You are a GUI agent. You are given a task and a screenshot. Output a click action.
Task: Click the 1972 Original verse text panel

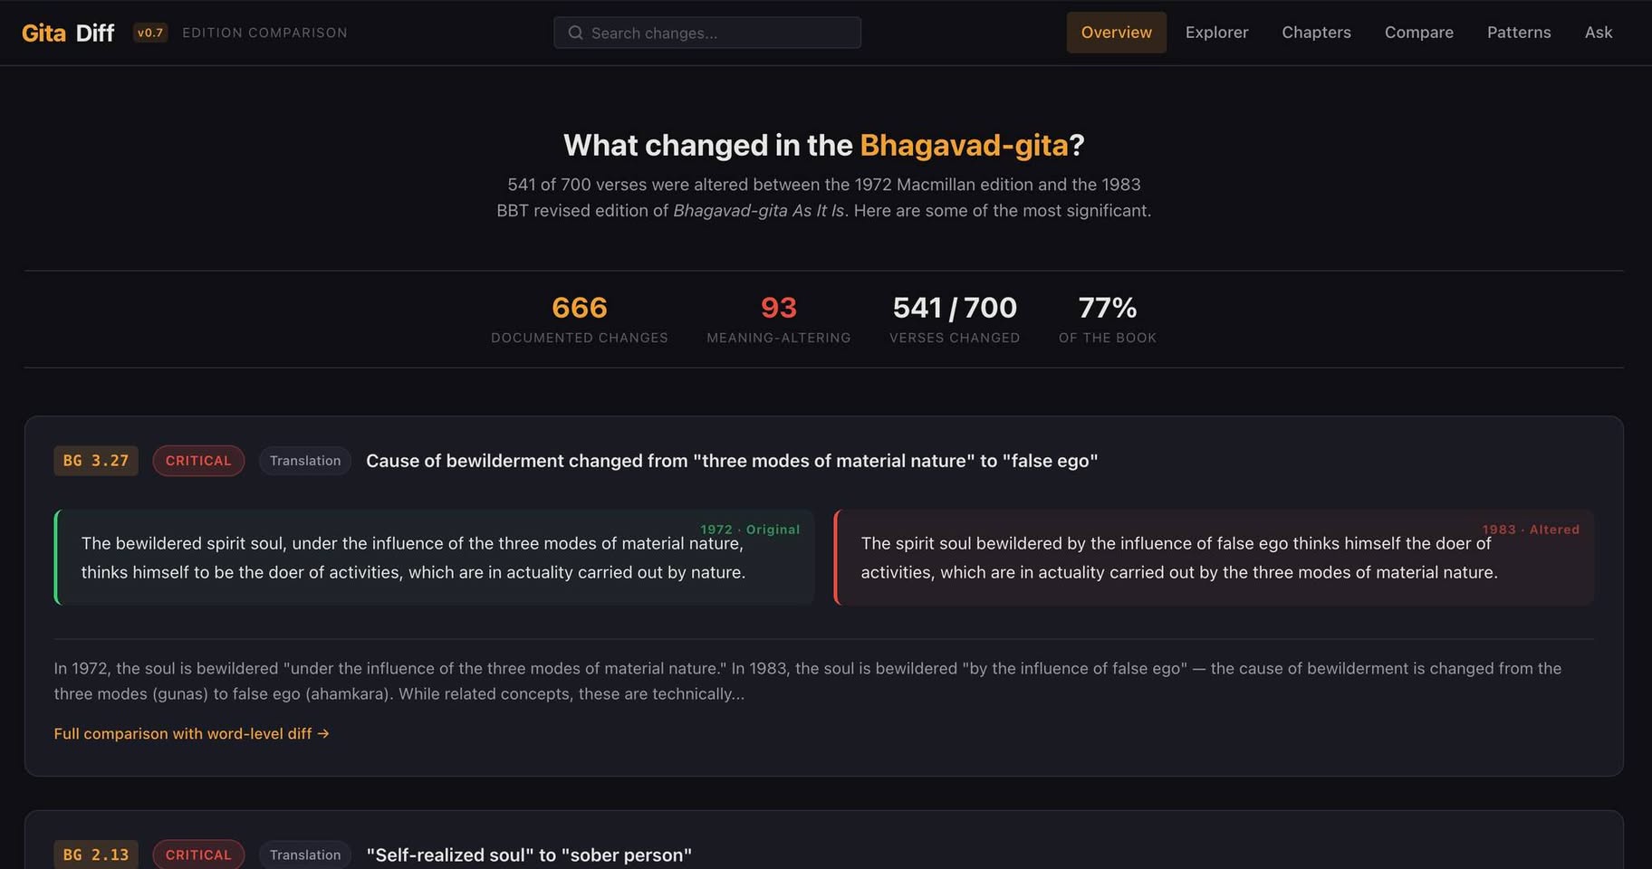pos(435,558)
